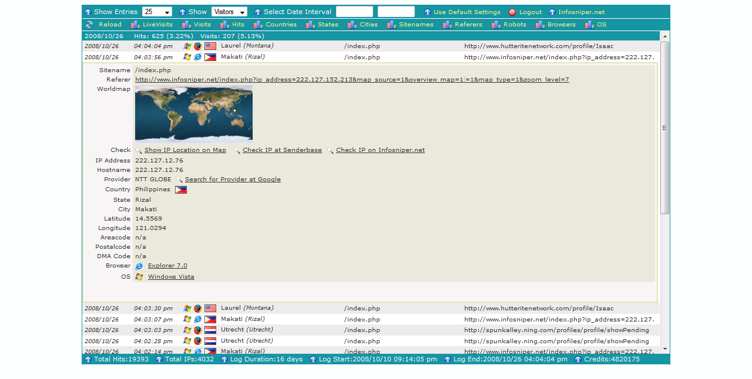Image resolution: width=752 pixels, height=379 pixels.
Task: Click the first date interval input field
Action: coord(354,12)
